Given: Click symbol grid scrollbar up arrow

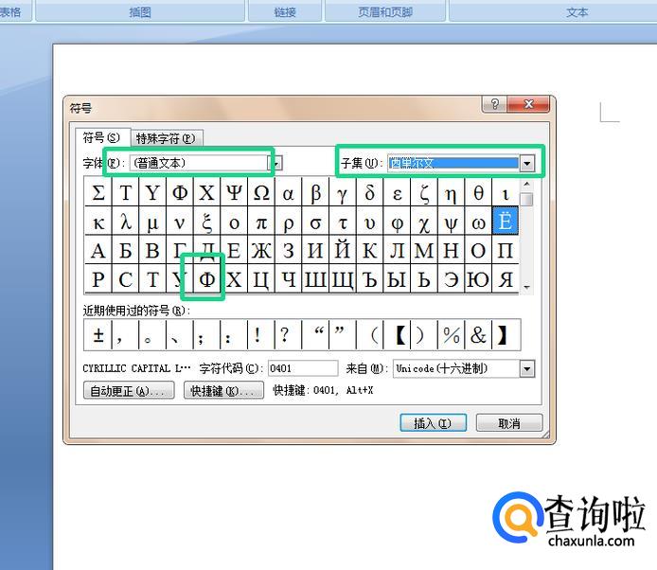Looking at the screenshot, I should point(527,184).
